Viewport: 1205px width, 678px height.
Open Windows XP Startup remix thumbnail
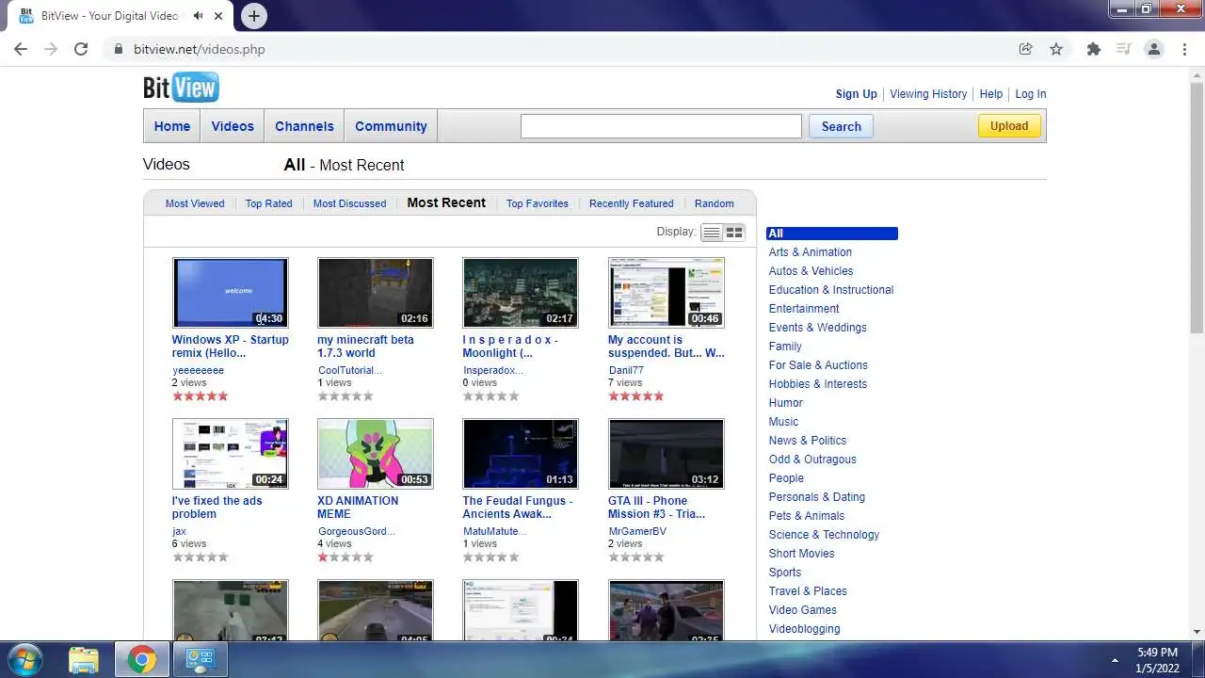coord(231,293)
